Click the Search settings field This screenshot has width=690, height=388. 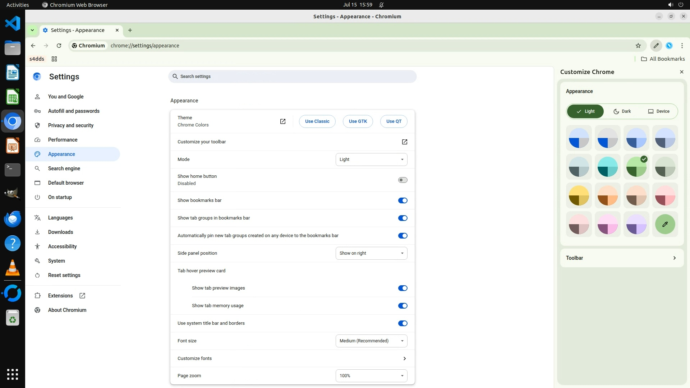pyautogui.click(x=292, y=77)
